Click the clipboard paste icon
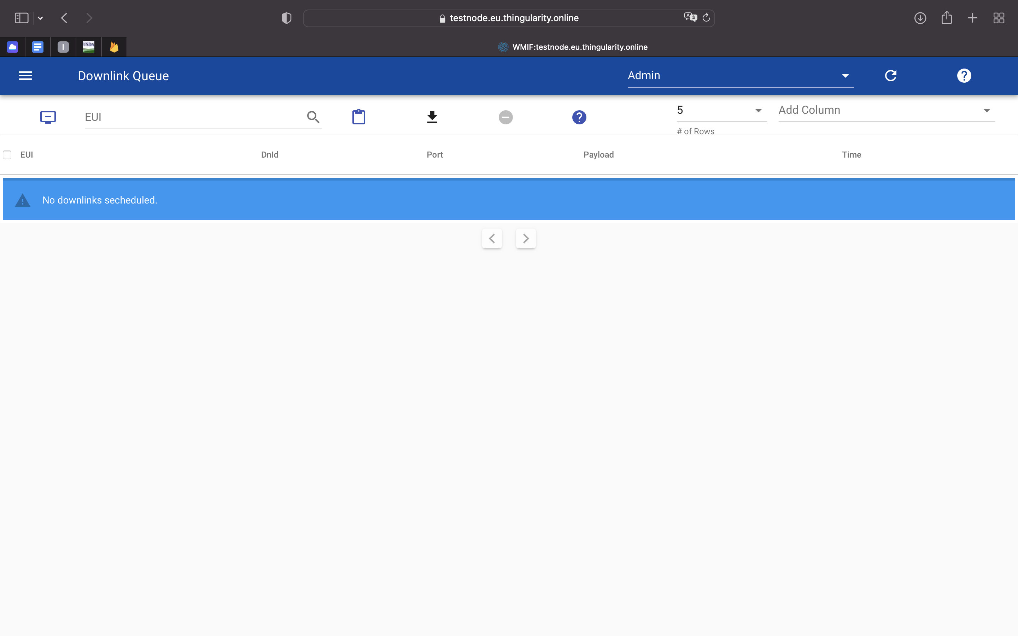 [x=358, y=117]
